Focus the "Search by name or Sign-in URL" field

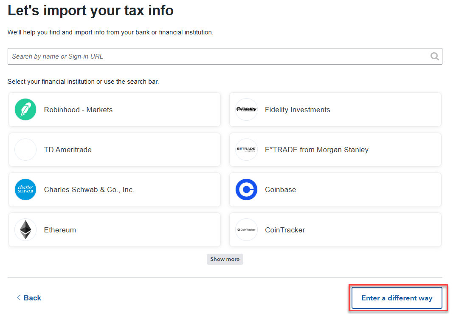pyautogui.click(x=219, y=56)
